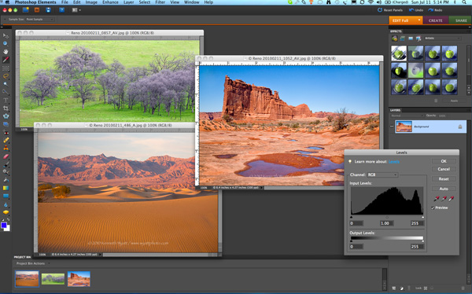The width and height of the screenshot is (472, 294).
Task: Select the Zoom tool in toolbox
Action: coord(6,44)
